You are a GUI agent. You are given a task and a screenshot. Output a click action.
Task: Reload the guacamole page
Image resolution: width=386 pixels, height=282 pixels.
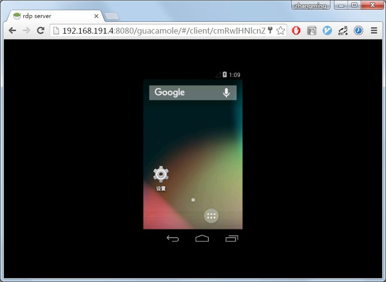point(40,31)
